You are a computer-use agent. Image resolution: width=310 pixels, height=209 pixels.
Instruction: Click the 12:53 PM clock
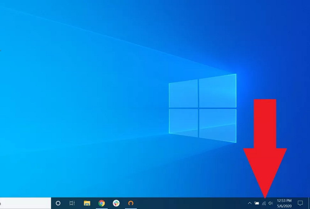[x=284, y=200]
